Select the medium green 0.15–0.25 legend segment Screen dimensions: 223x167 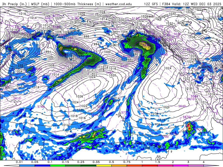click(x=73, y=166)
